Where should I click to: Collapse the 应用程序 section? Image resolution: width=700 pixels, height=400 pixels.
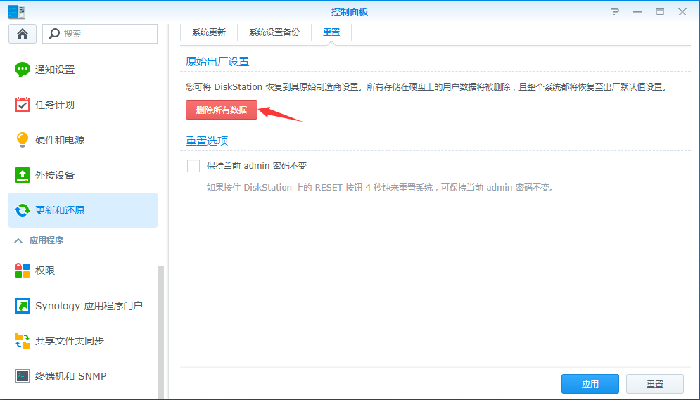click(x=18, y=240)
